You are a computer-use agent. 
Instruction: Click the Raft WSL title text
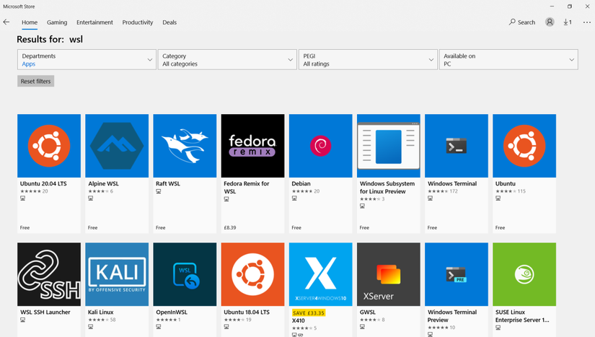168,184
